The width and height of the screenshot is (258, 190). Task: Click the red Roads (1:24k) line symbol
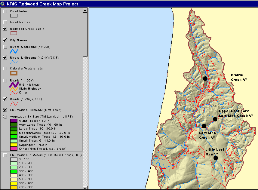(14, 104)
